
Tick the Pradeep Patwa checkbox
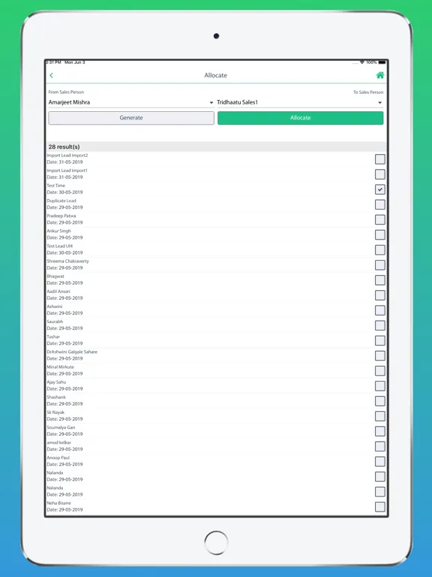click(x=379, y=219)
